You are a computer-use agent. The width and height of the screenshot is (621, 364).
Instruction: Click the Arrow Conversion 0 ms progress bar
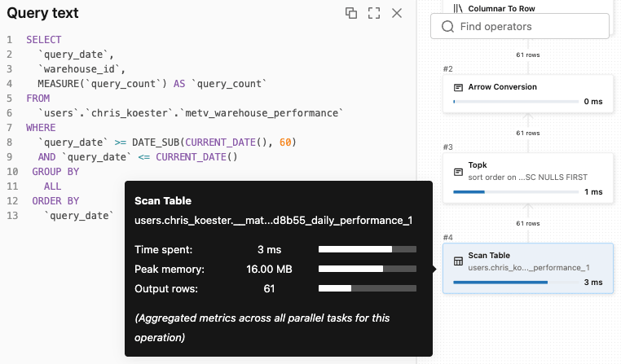click(516, 102)
